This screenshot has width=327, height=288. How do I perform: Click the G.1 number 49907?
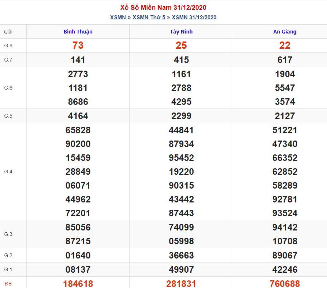pos(181,269)
